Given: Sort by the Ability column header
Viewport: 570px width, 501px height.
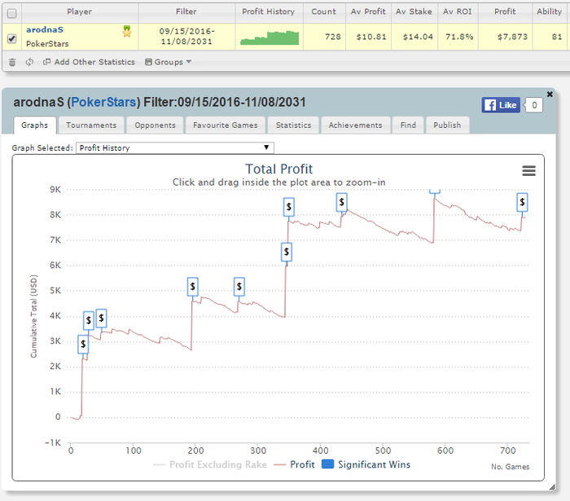Looking at the screenshot, I should click(550, 12).
